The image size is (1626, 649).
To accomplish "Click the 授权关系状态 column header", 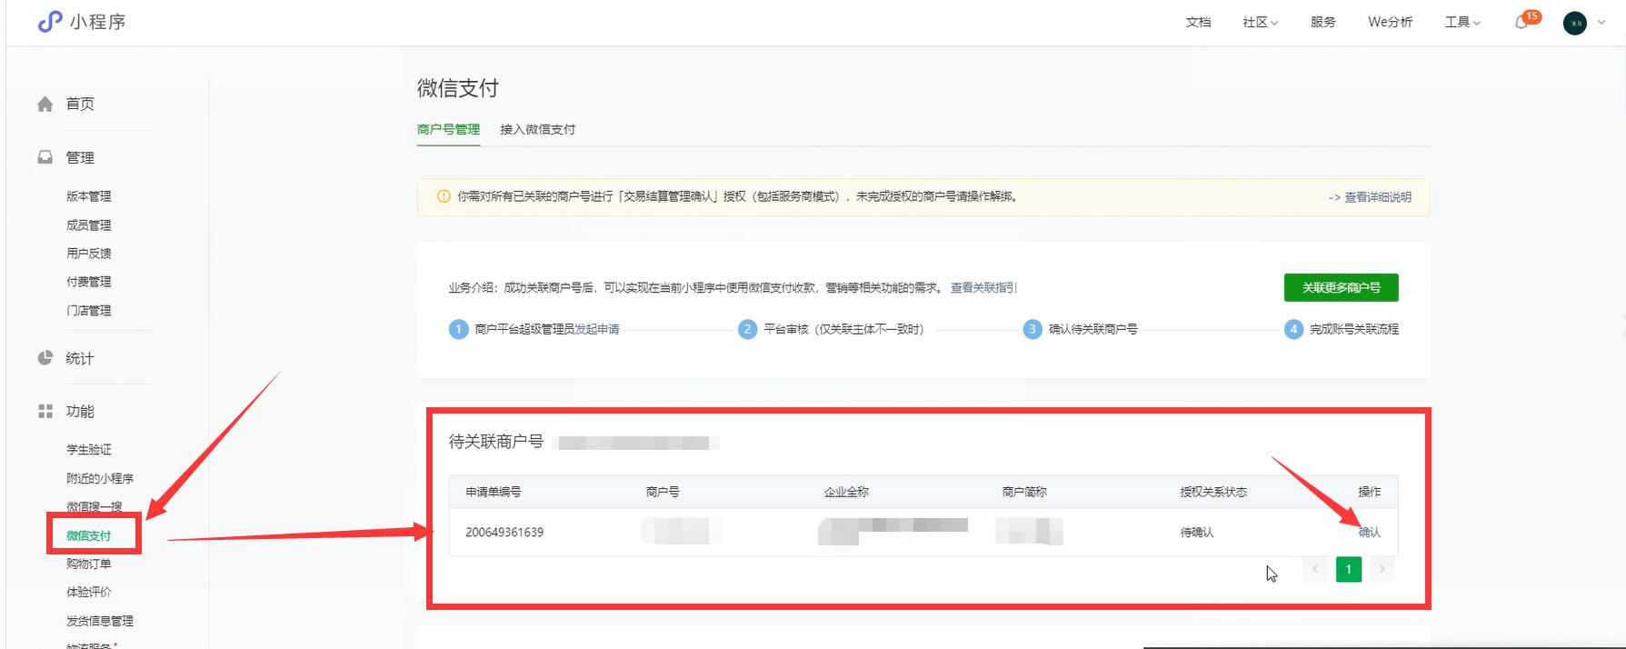I will tap(1213, 492).
